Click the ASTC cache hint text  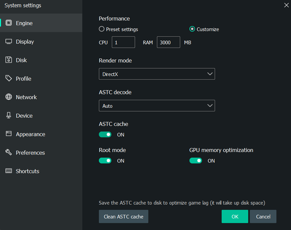[x=182, y=203]
